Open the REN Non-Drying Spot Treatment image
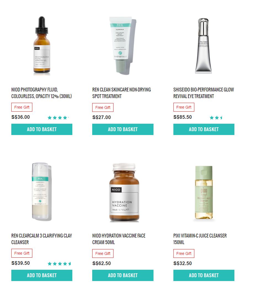The width and height of the screenshot is (254, 286). [x=123, y=45]
